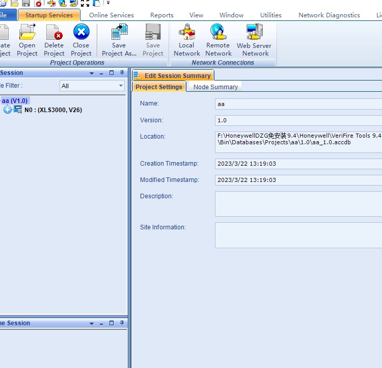The width and height of the screenshot is (382, 368).
Task: Click quick-access delete project icon
Action: (x=38, y=3)
